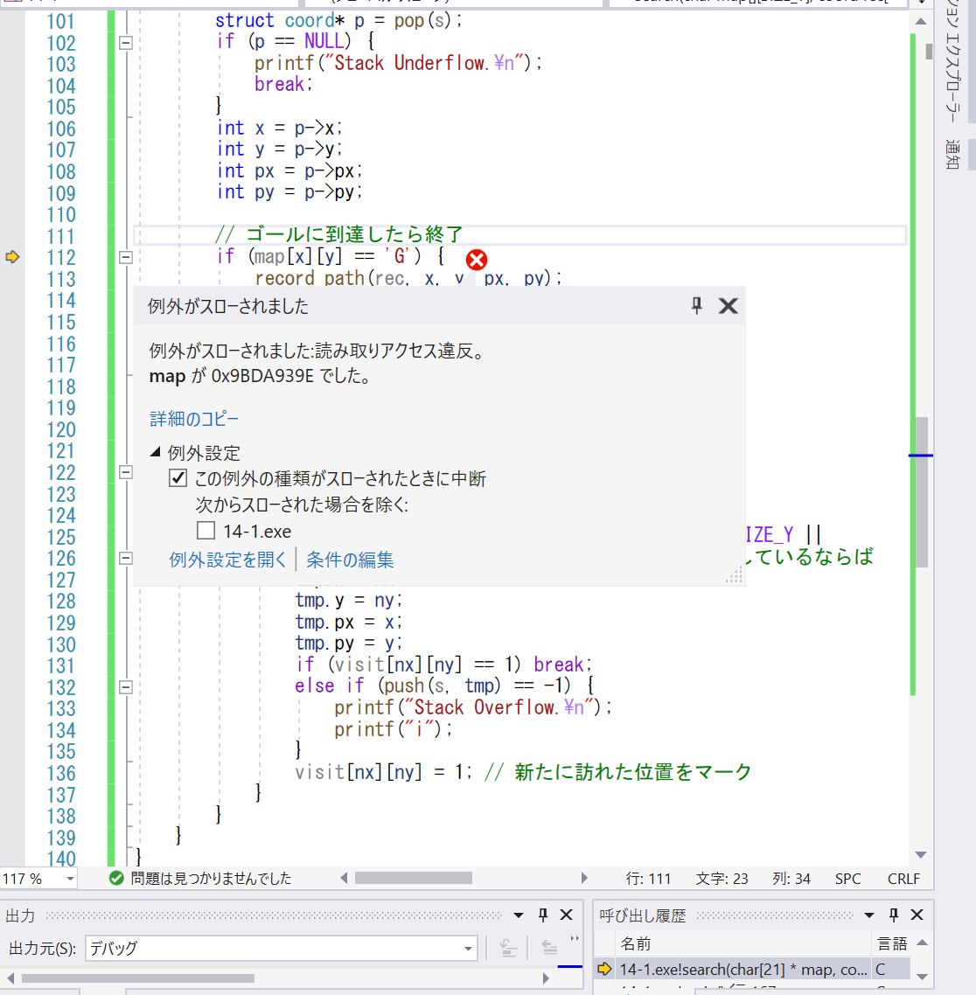Click the 詳細のコピー link
This screenshot has height=995, width=976.
pos(193,419)
